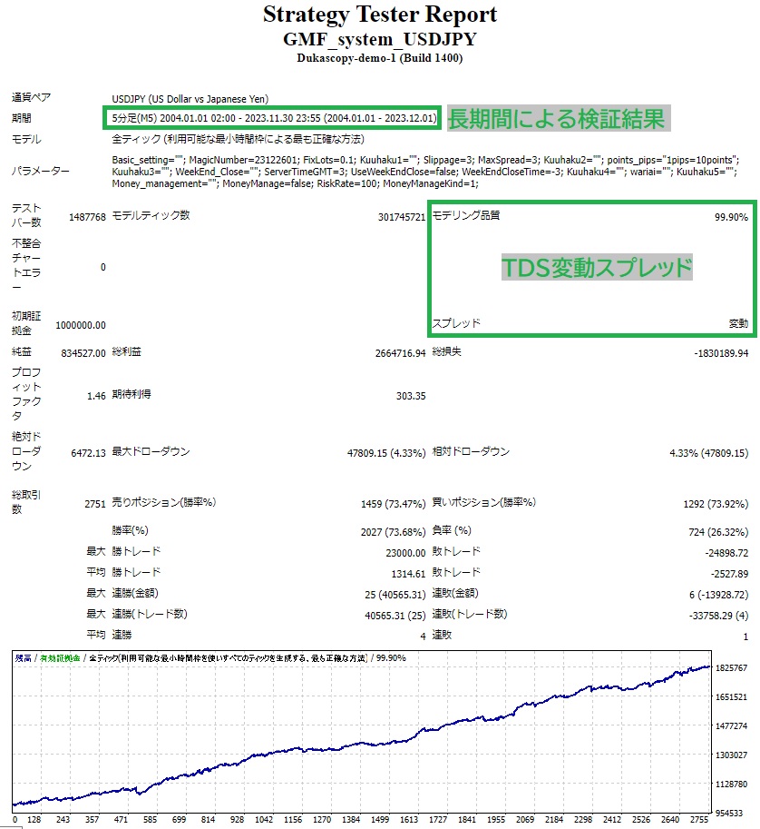This screenshot has height=829, width=760.
Task: Select the 5分足(M5) test period date range
Action: (x=272, y=118)
